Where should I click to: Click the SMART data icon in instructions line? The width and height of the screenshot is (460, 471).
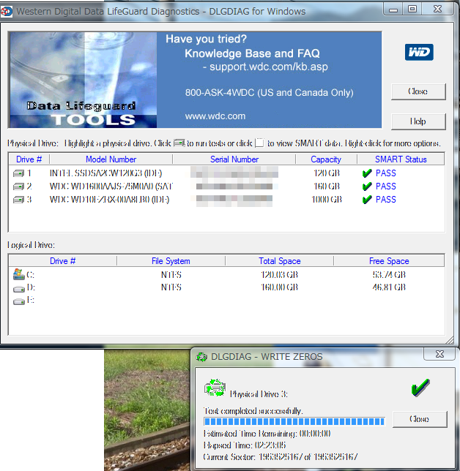point(259,143)
